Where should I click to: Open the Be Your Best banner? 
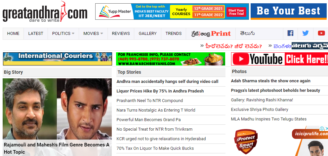[x=288, y=12]
